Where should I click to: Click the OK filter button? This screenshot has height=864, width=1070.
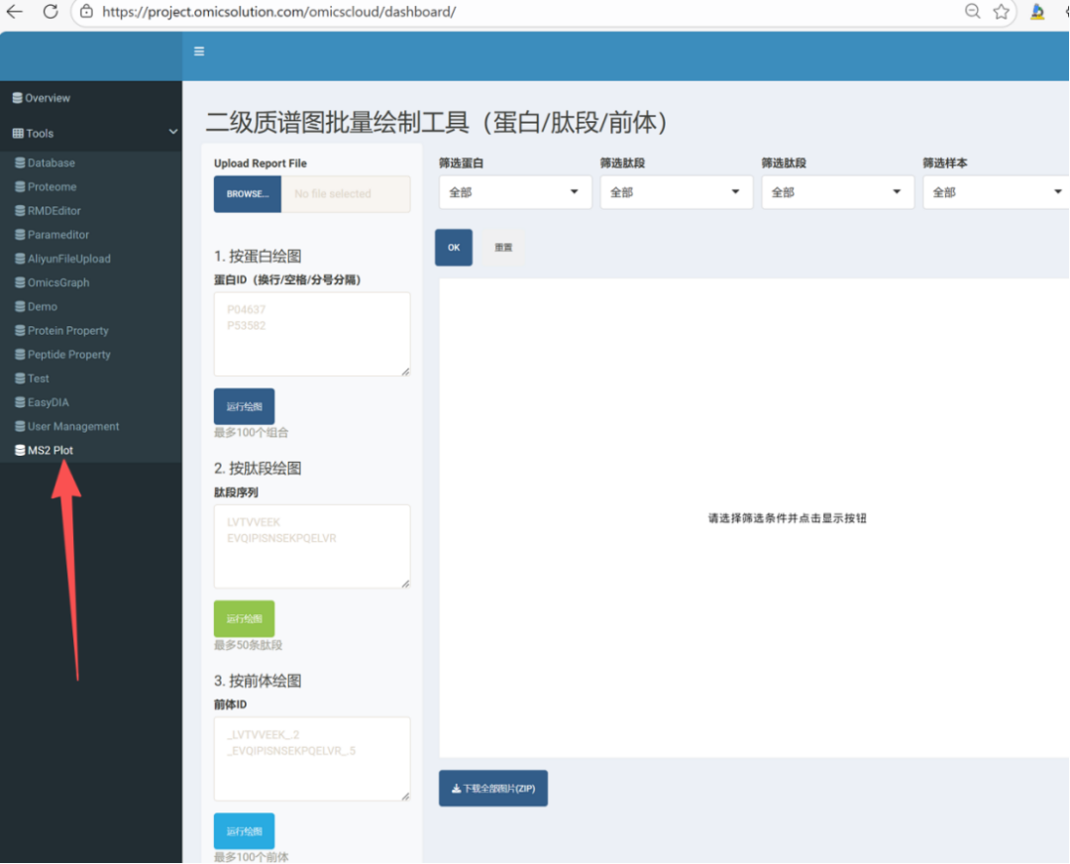[454, 247]
